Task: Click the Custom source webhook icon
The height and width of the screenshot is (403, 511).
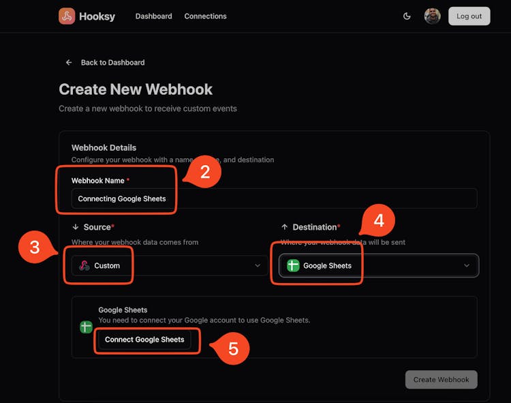Action: point(84,265)
